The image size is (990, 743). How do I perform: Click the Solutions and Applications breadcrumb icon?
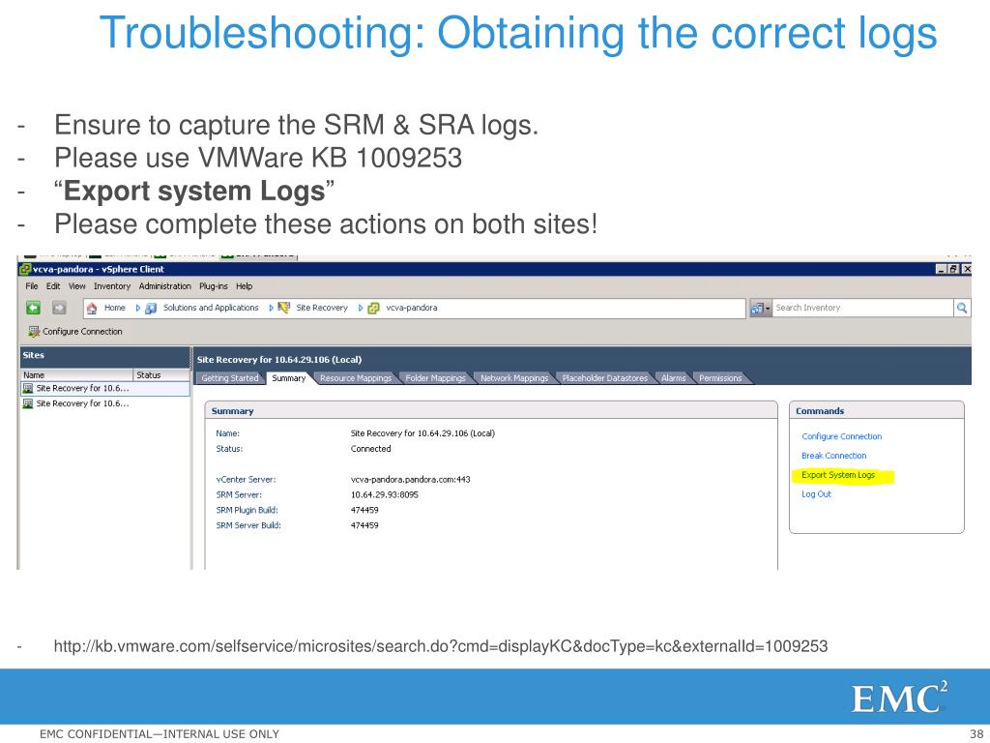(x=151, y=309)
